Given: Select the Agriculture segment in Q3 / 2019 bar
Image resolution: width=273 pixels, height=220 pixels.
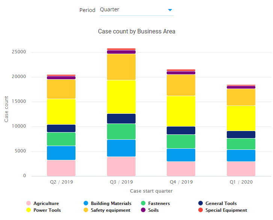Looking at the screenshot, I should (121, 166).
